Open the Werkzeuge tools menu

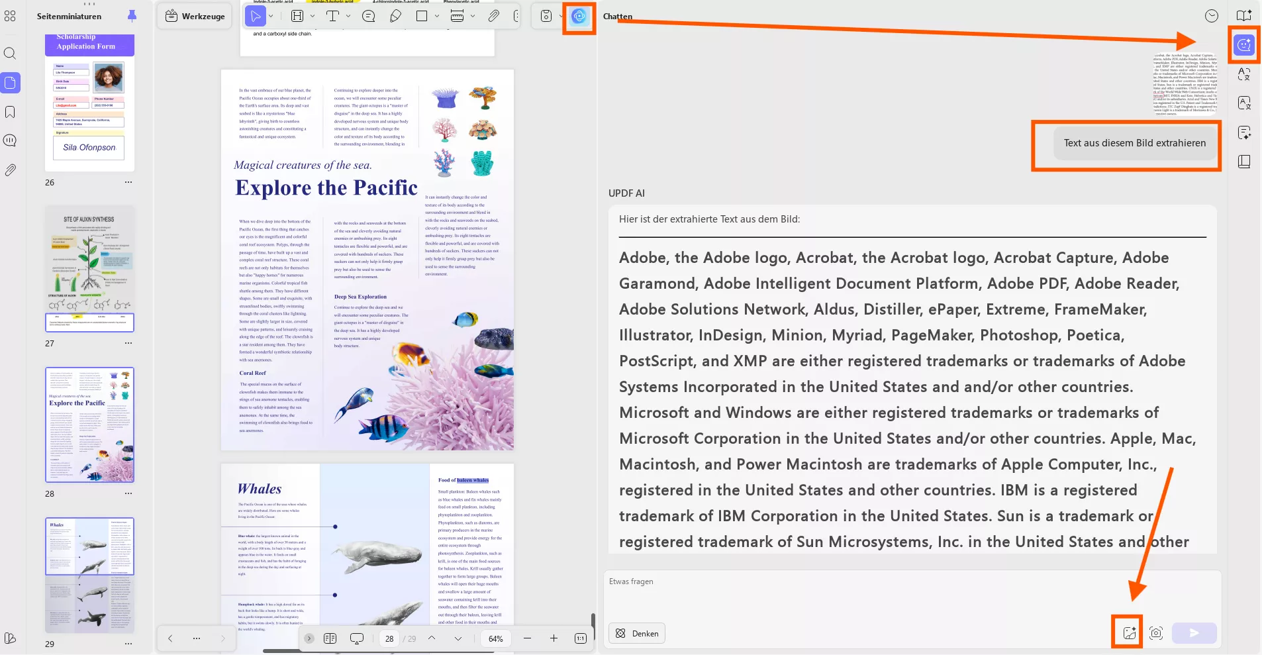click(195, 16)
